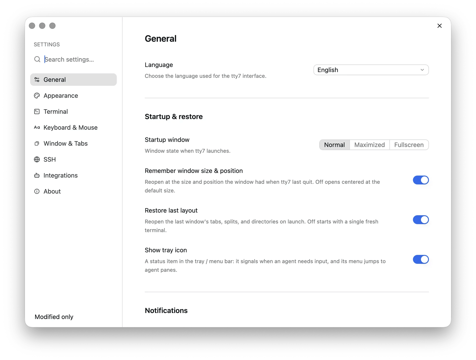This screenshot has width=476, height=360.
Task: Open the Appearance settings page
Action: pos(74,96)
